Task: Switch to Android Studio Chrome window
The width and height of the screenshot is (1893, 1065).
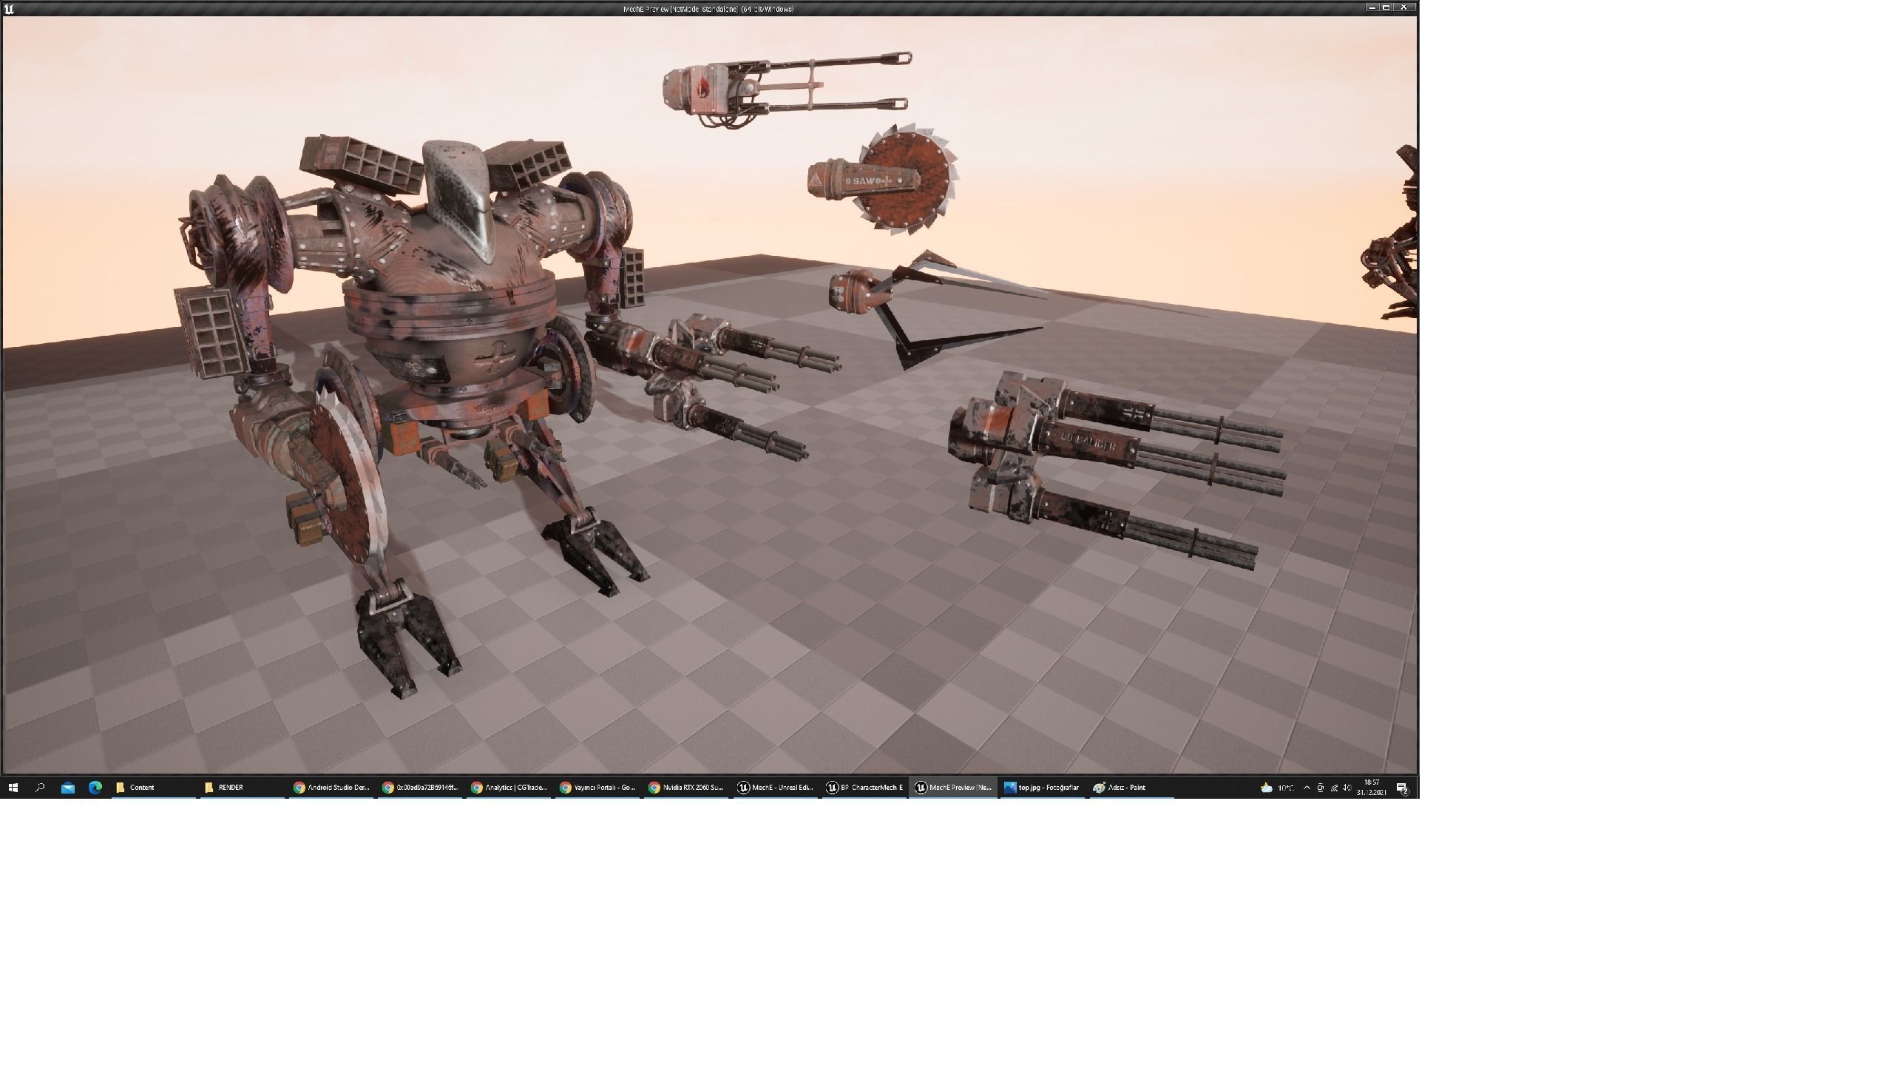Action: click(x=331, y=788)
